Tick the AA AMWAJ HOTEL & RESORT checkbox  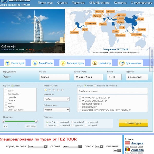point(80,98)
